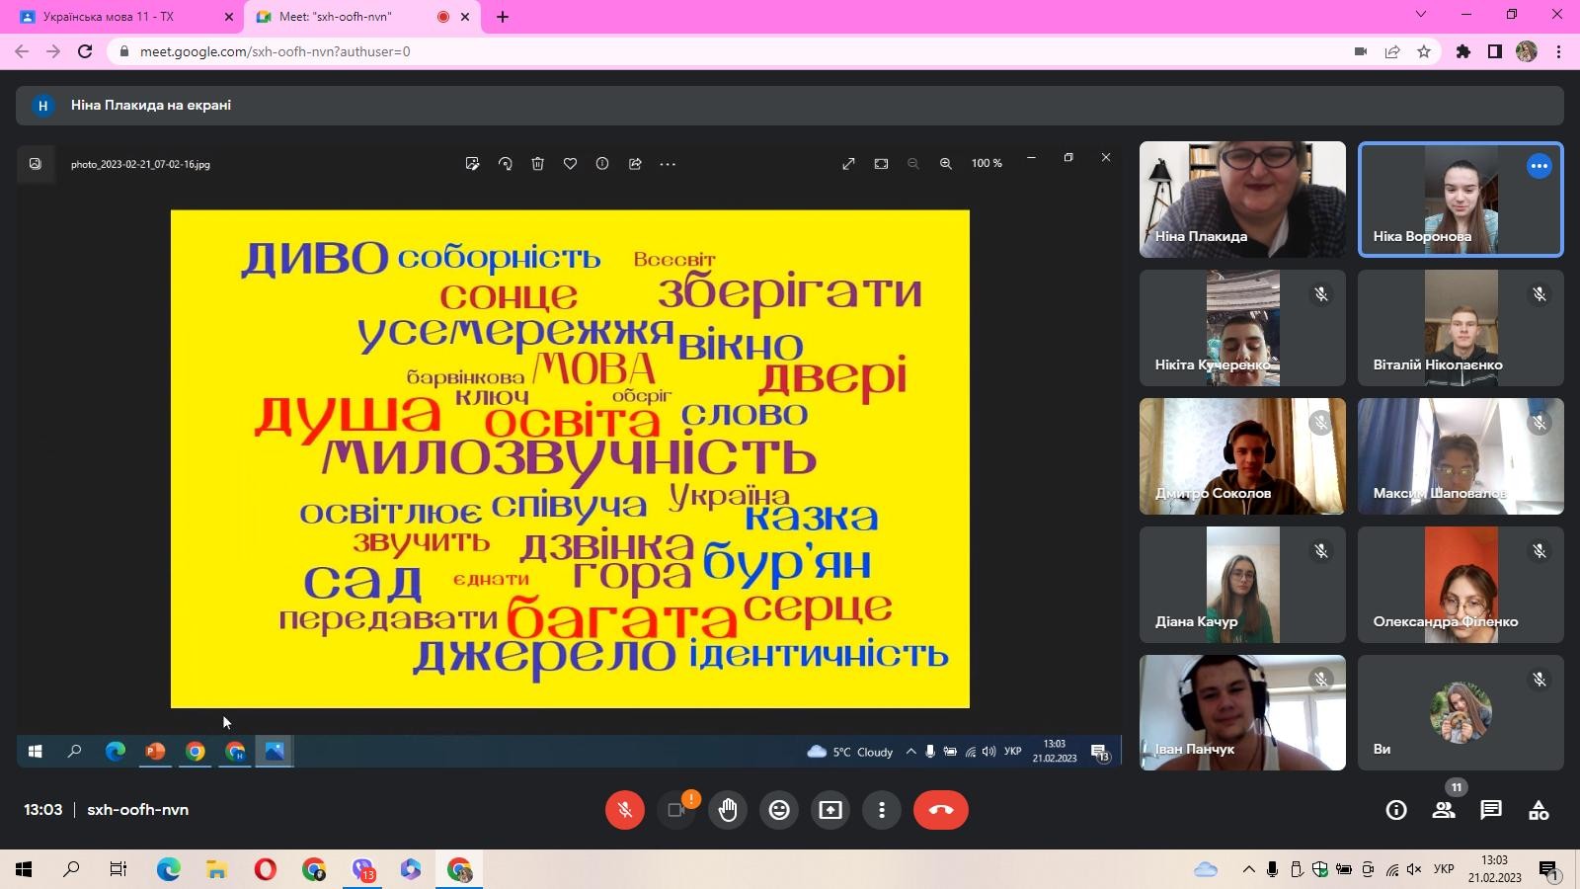Open meeting details info icon
The image size is (1580, 889).
[1395, 810]
